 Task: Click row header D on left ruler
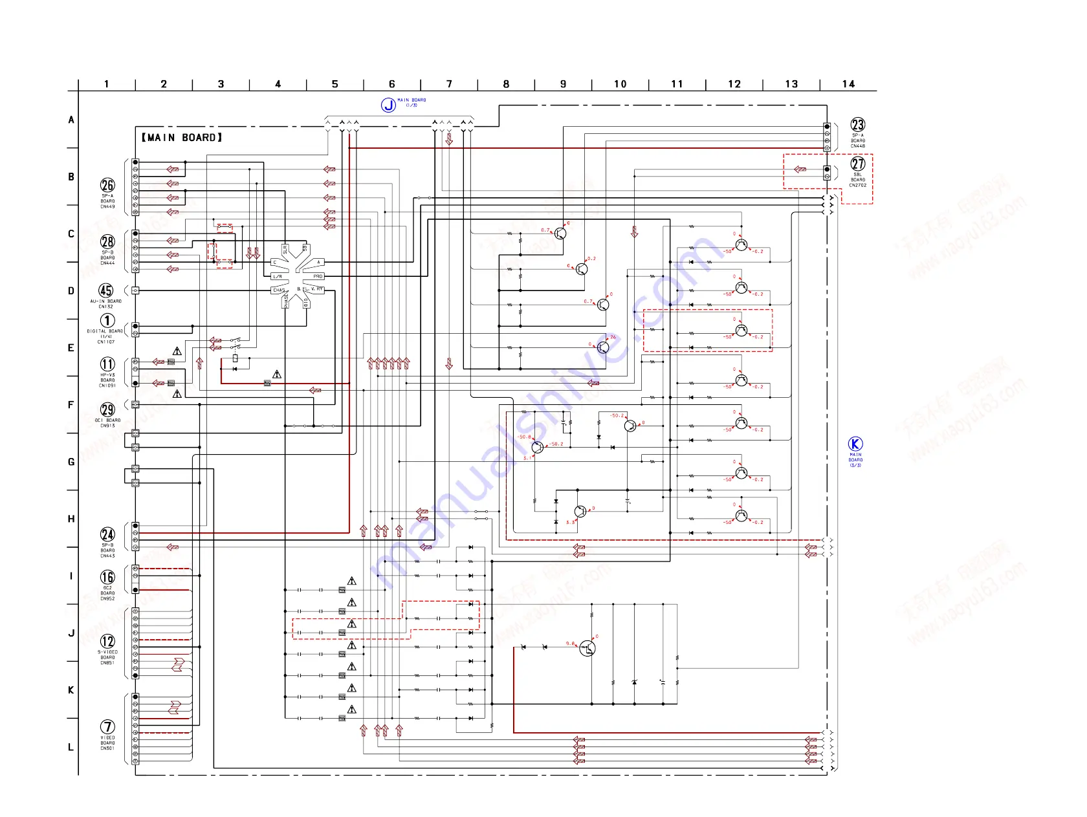[71, 290]
